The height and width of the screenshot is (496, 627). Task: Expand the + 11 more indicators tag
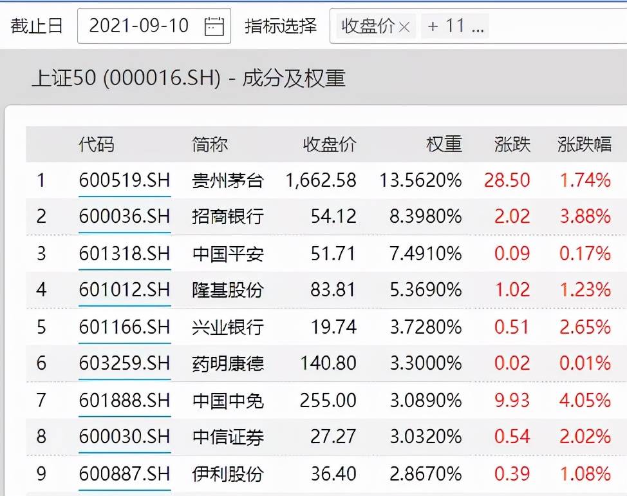point(455,26)
